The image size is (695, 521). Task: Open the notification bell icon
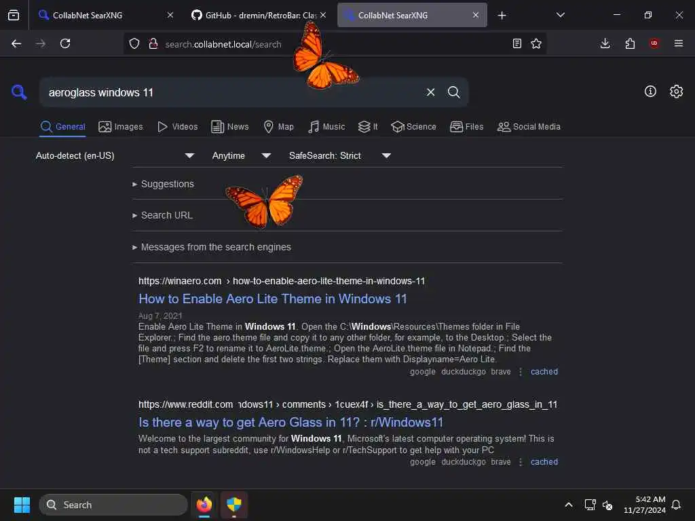point(676,505)
